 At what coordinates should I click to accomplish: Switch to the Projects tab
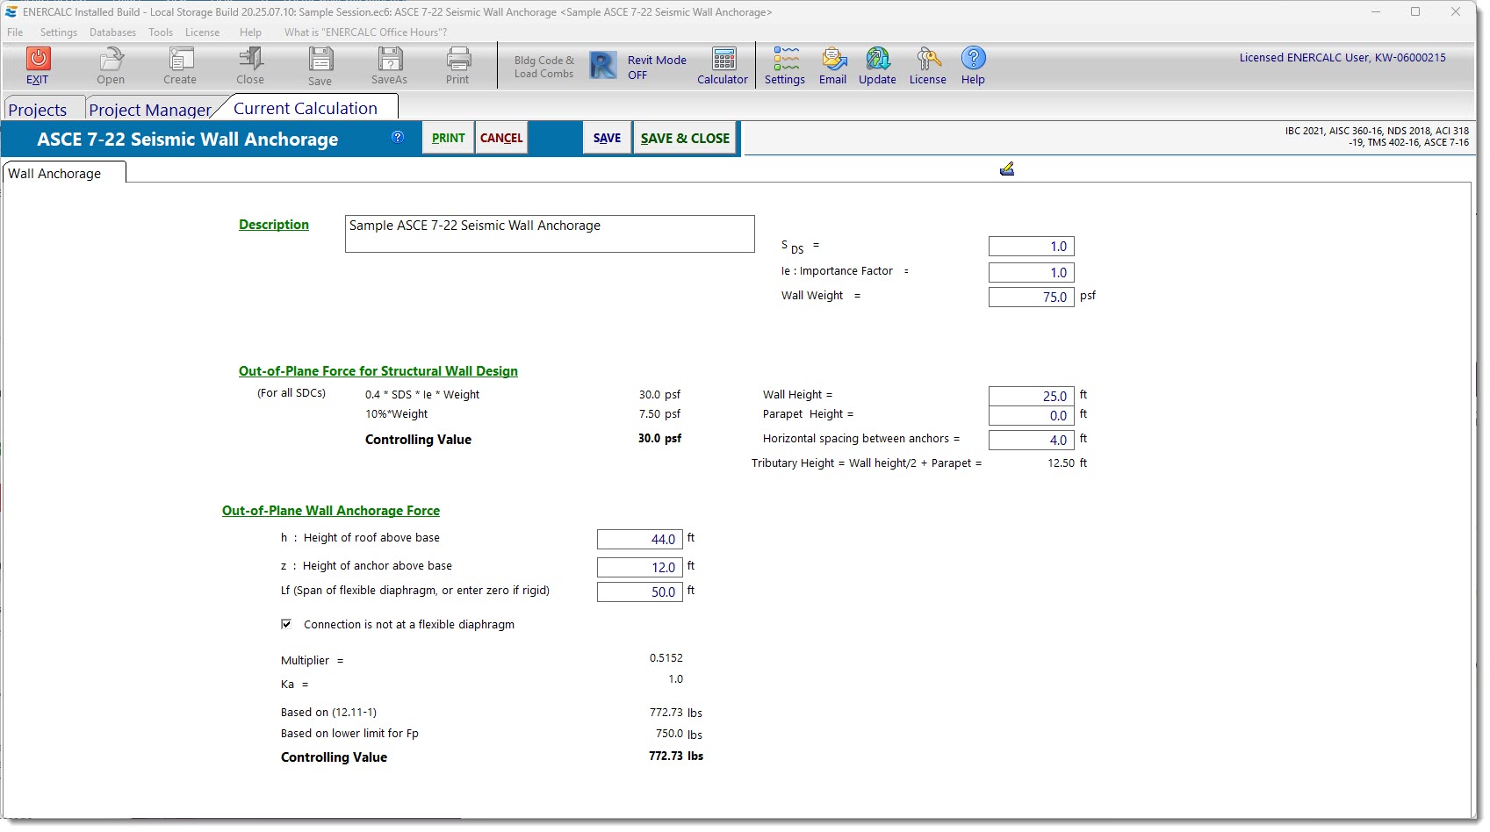pyautogui.click(x=38, y=110)
